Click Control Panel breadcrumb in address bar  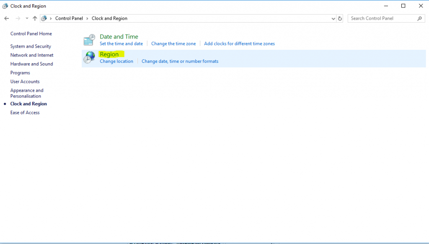pos(69,18)
